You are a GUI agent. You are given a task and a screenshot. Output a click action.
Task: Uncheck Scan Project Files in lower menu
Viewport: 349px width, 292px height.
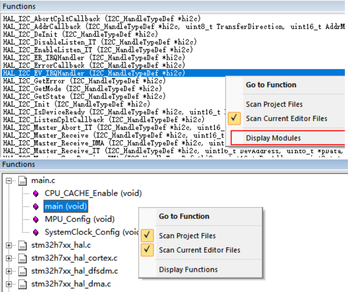click(x=187, y=236)
